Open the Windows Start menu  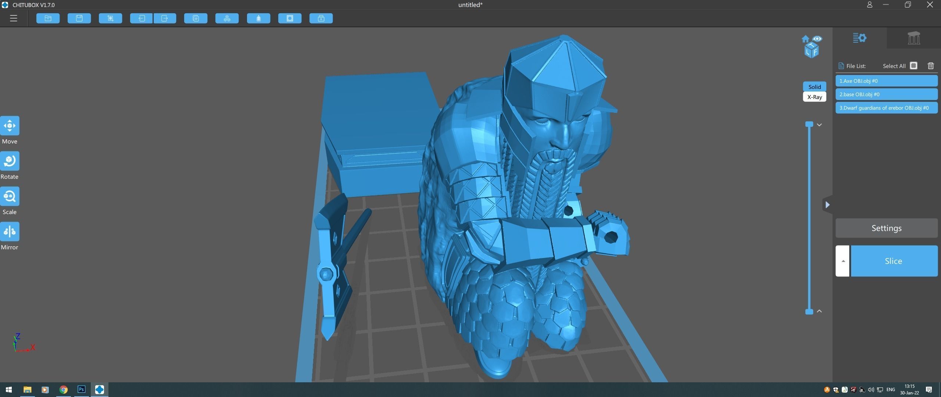9,390
